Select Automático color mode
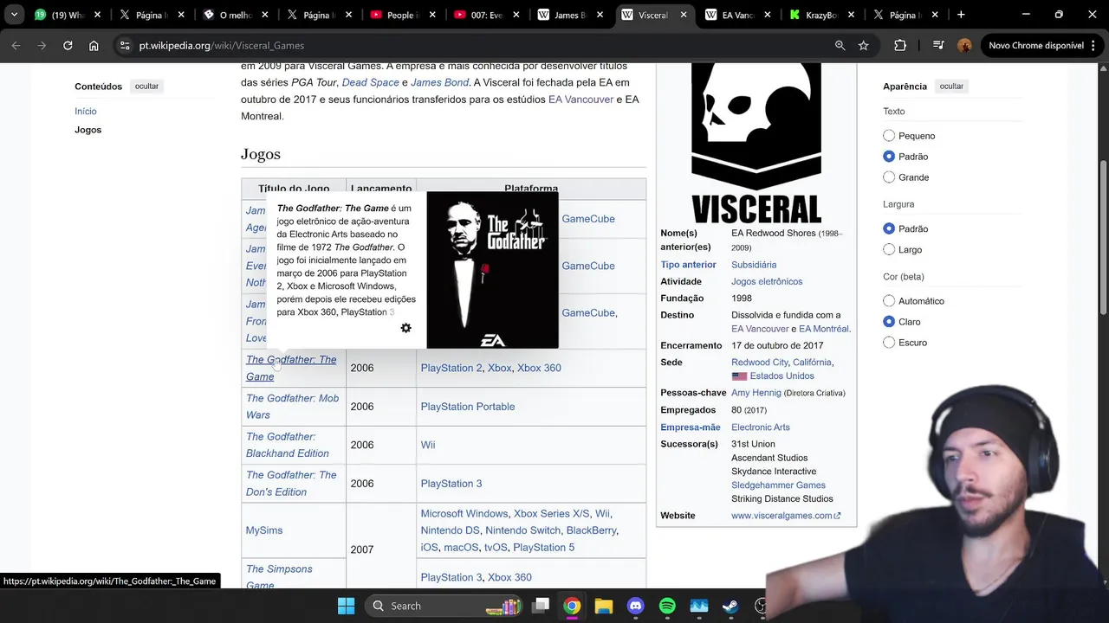Screen dimensions: 1109x623 [889, 301]
